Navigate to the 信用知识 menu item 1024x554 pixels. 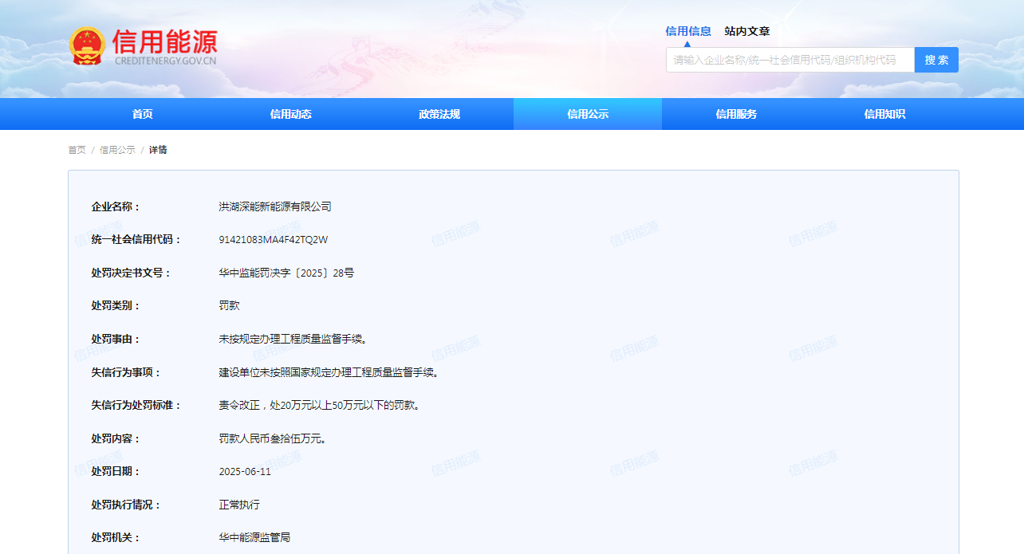(x=884, y=114)
